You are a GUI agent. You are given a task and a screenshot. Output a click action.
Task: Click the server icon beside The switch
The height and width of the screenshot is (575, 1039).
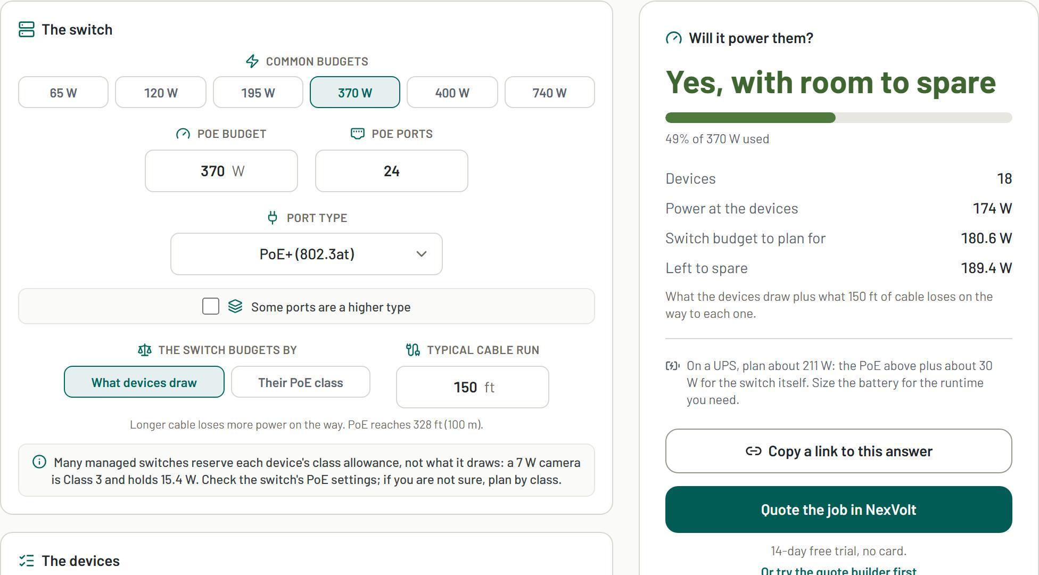tap(27, 29)
